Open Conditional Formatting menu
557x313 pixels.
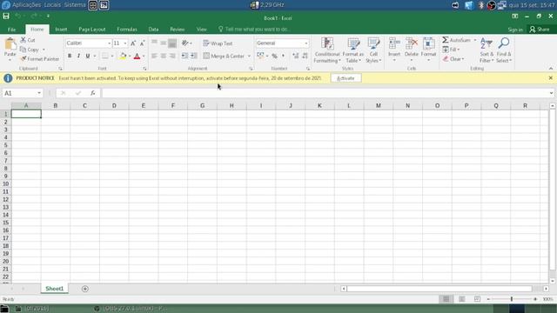click(327, 50)
